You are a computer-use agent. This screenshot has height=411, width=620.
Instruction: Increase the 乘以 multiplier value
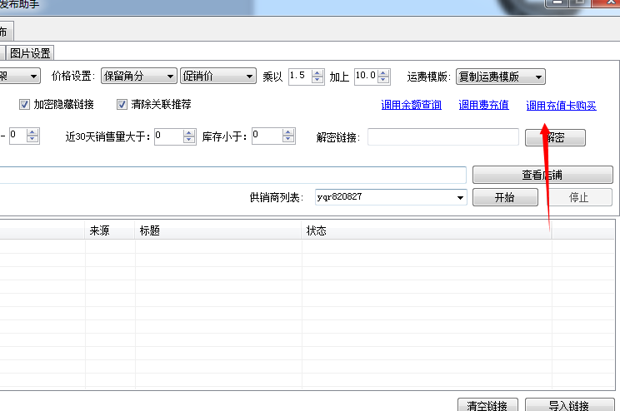click(317, 72)
